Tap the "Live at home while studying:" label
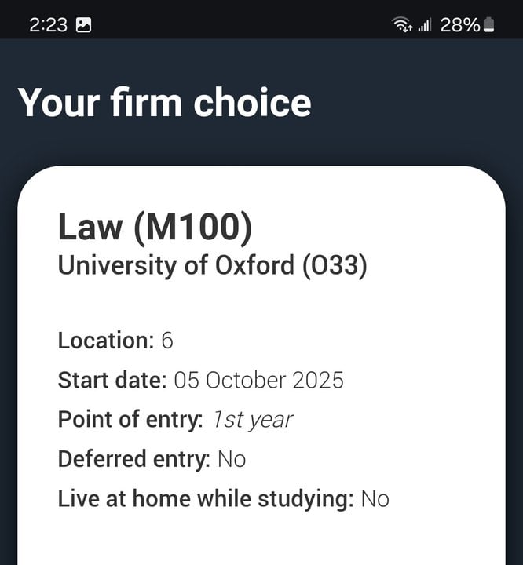 [x=206, y=498]
